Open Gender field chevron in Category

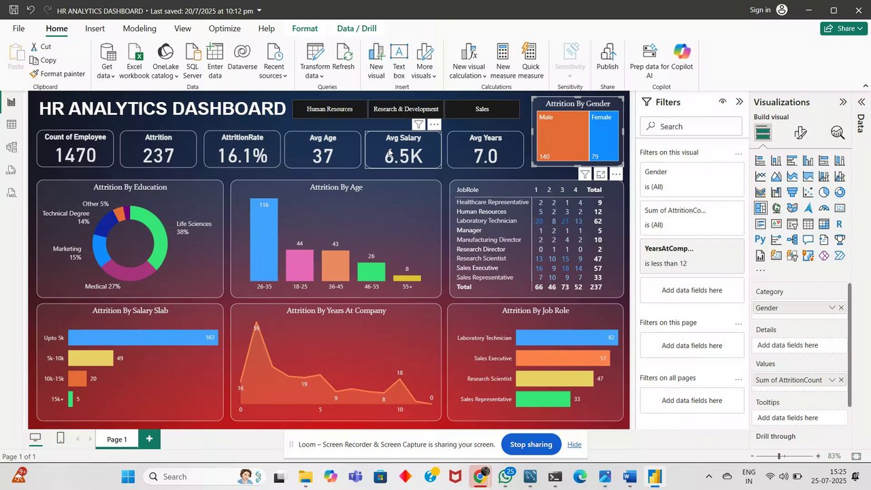(x=832, y=308)
